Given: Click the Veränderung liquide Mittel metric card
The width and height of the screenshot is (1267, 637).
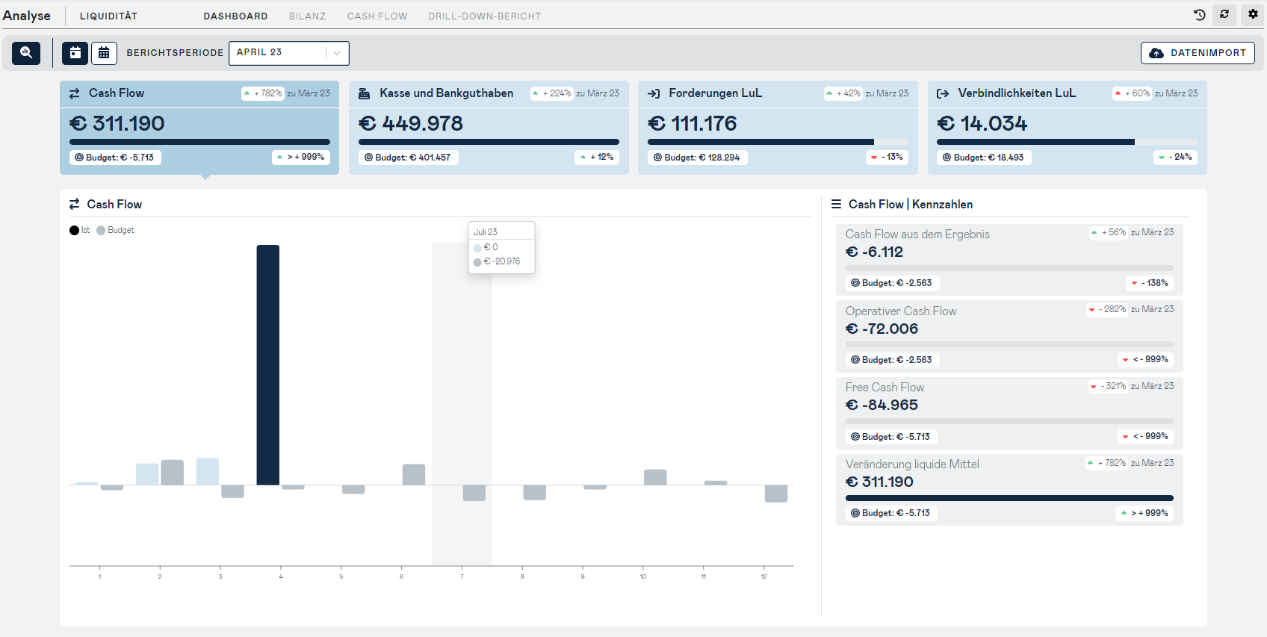Looking at the screenshot, I should tap(1009, 489).
